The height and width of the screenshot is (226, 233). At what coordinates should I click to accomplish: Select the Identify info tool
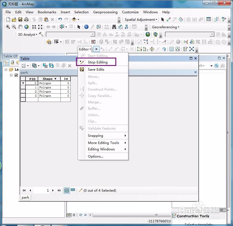[86, 27]
